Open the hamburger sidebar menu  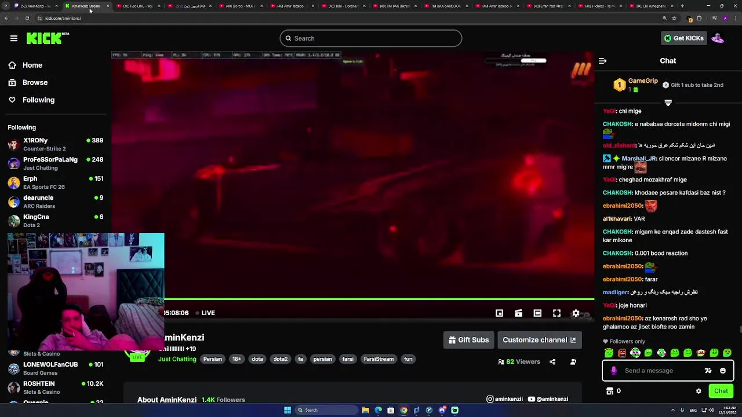point(14,38)
